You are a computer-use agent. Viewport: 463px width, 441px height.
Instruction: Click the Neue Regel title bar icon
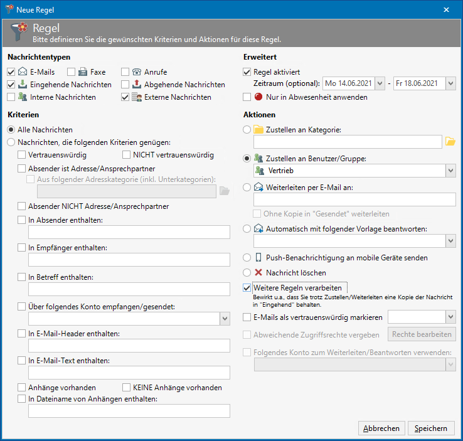(x=9, y=9)
